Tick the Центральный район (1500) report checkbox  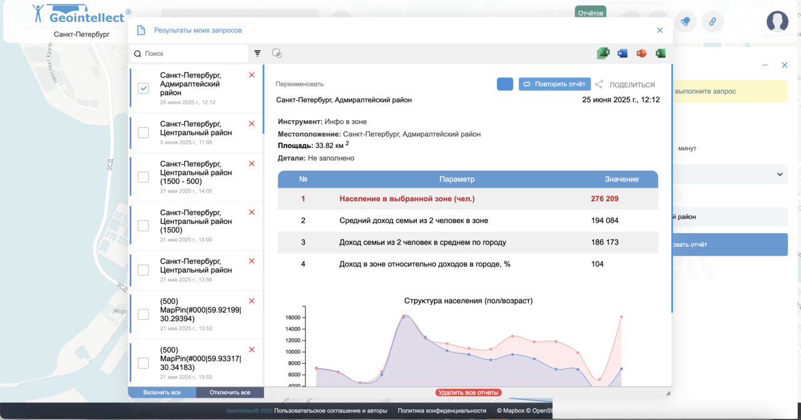(143, 226)
